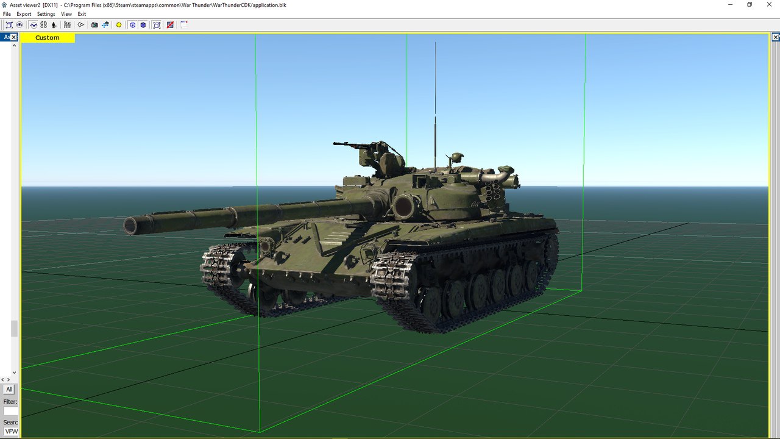Close the left asset panel
The width and height of the screenshot is (780, 439).
(x=14, y=37)
